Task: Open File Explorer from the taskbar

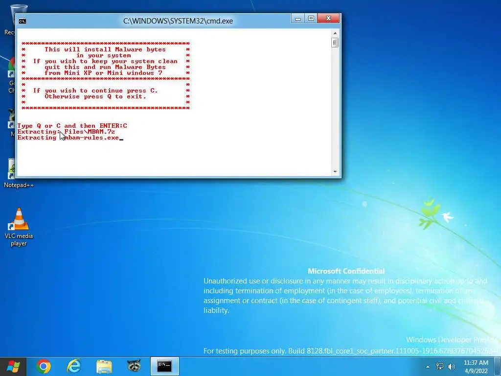Action: [104, 366]
